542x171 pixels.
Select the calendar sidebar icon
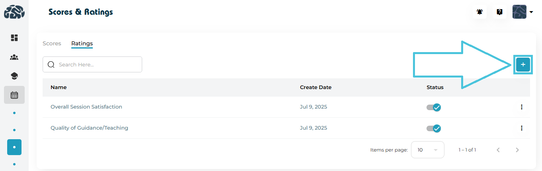tap(14, 95)
